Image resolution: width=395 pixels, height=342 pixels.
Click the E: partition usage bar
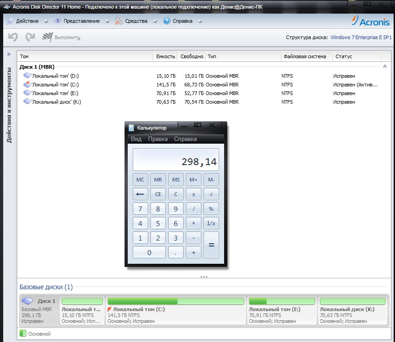coord(282,301)
